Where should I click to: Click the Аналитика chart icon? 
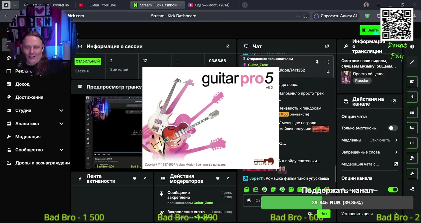click(9, 124)
